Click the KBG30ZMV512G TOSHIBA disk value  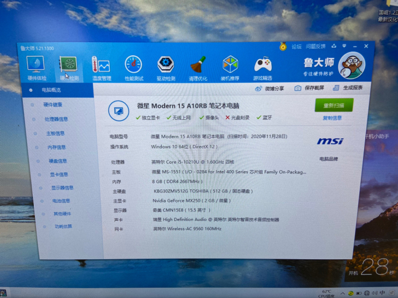[x=203, y=191]
